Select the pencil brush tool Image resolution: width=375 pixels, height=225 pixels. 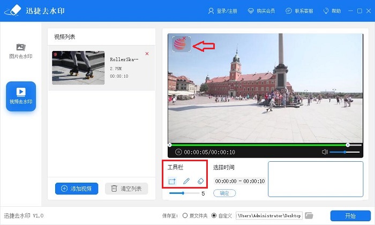(x=186, y=181)
